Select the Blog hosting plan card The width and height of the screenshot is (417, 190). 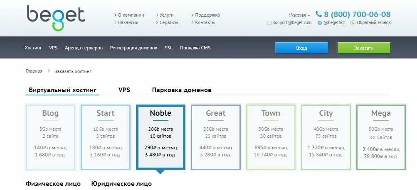click(x=51, y=137)
